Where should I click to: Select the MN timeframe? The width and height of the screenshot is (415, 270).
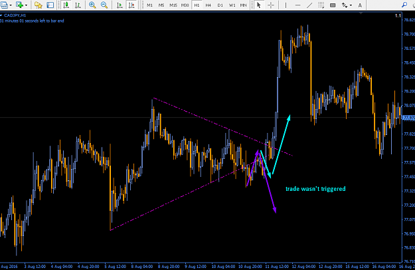click(243, 5)
